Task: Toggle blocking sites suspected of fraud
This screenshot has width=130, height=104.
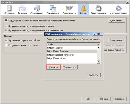Action: tap(6, 30)
